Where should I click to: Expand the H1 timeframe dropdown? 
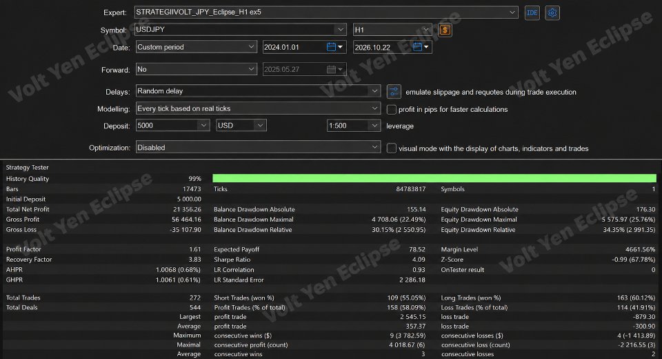click(x=425, y=30)
